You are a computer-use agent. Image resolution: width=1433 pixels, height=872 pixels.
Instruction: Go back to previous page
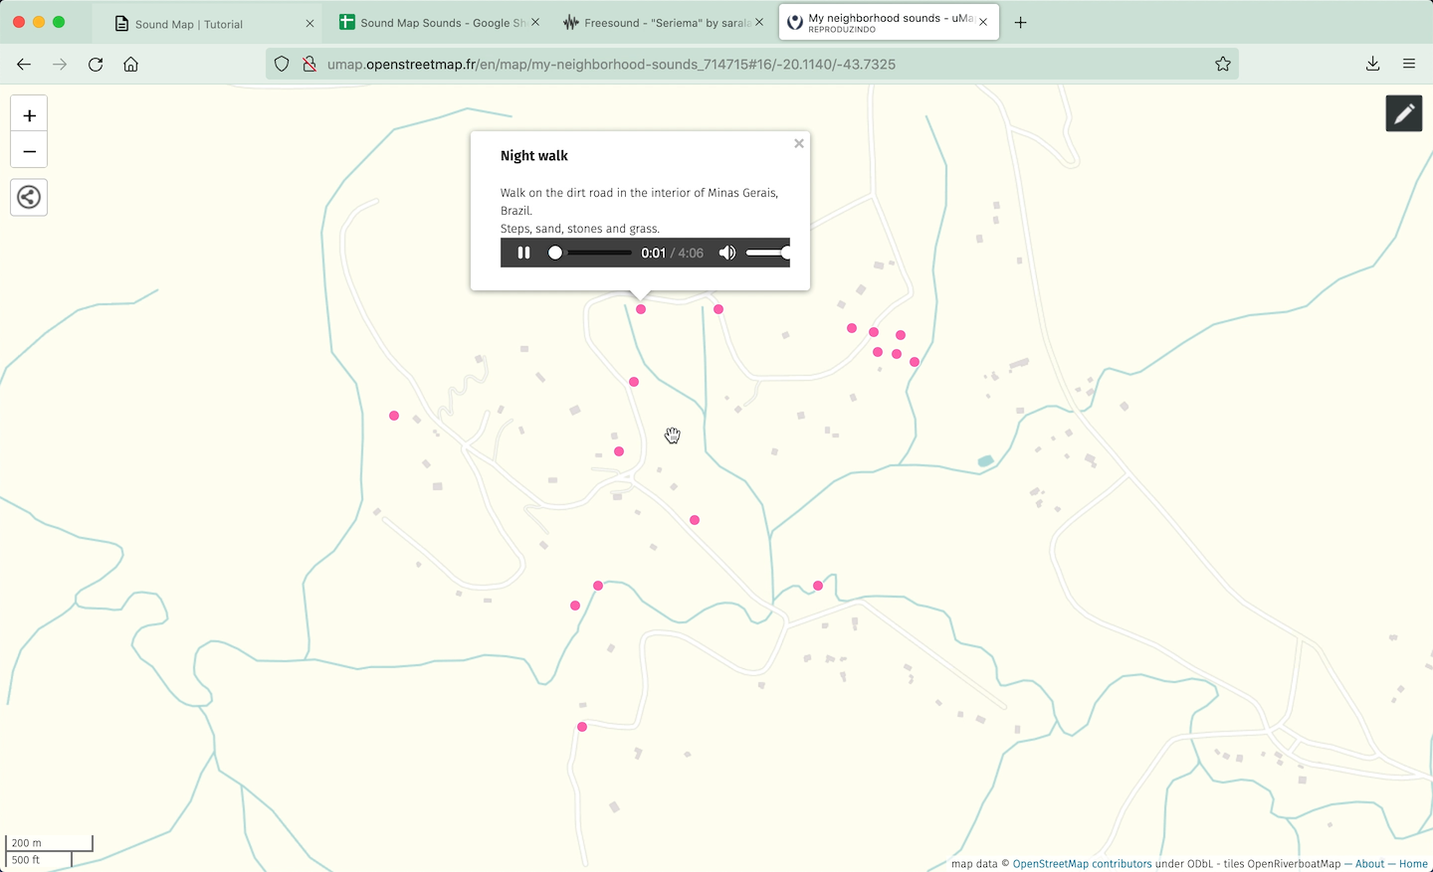(24, 64)
